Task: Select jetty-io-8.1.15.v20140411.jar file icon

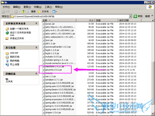Action: (44, 30)
